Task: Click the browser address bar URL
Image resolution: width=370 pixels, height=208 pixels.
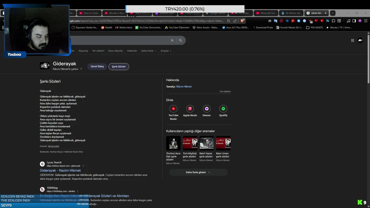Action: [146, 21]
